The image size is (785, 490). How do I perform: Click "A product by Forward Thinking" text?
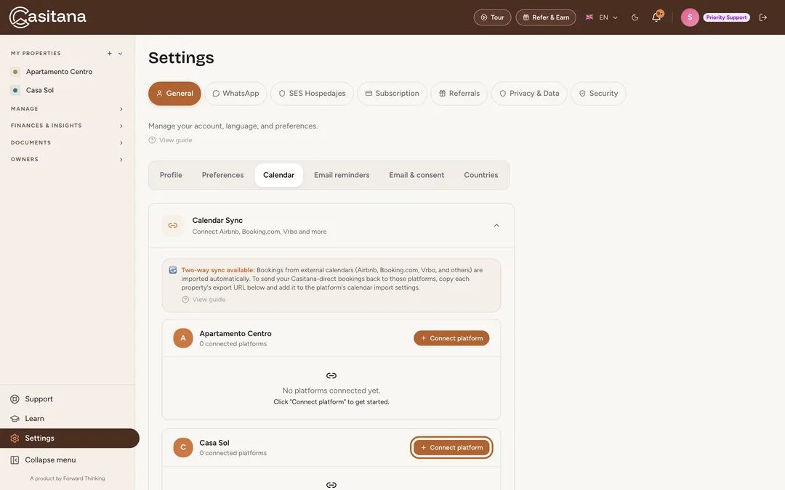[67, 478]
